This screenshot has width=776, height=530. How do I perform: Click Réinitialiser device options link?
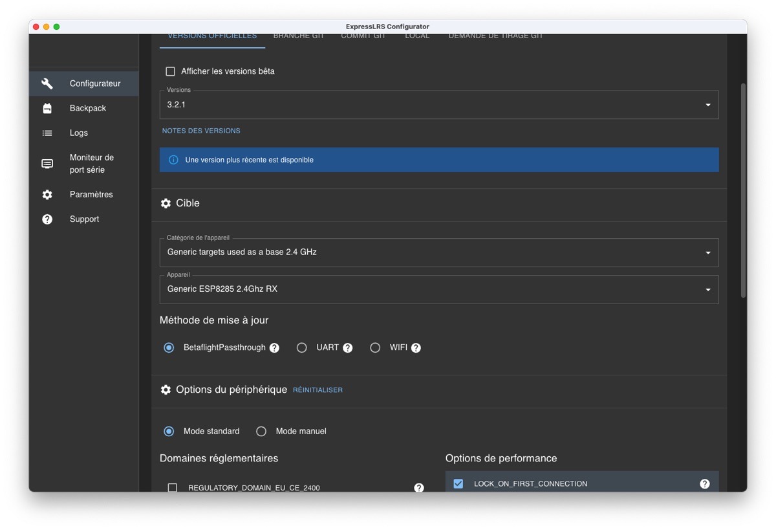[x=318, y=390]
